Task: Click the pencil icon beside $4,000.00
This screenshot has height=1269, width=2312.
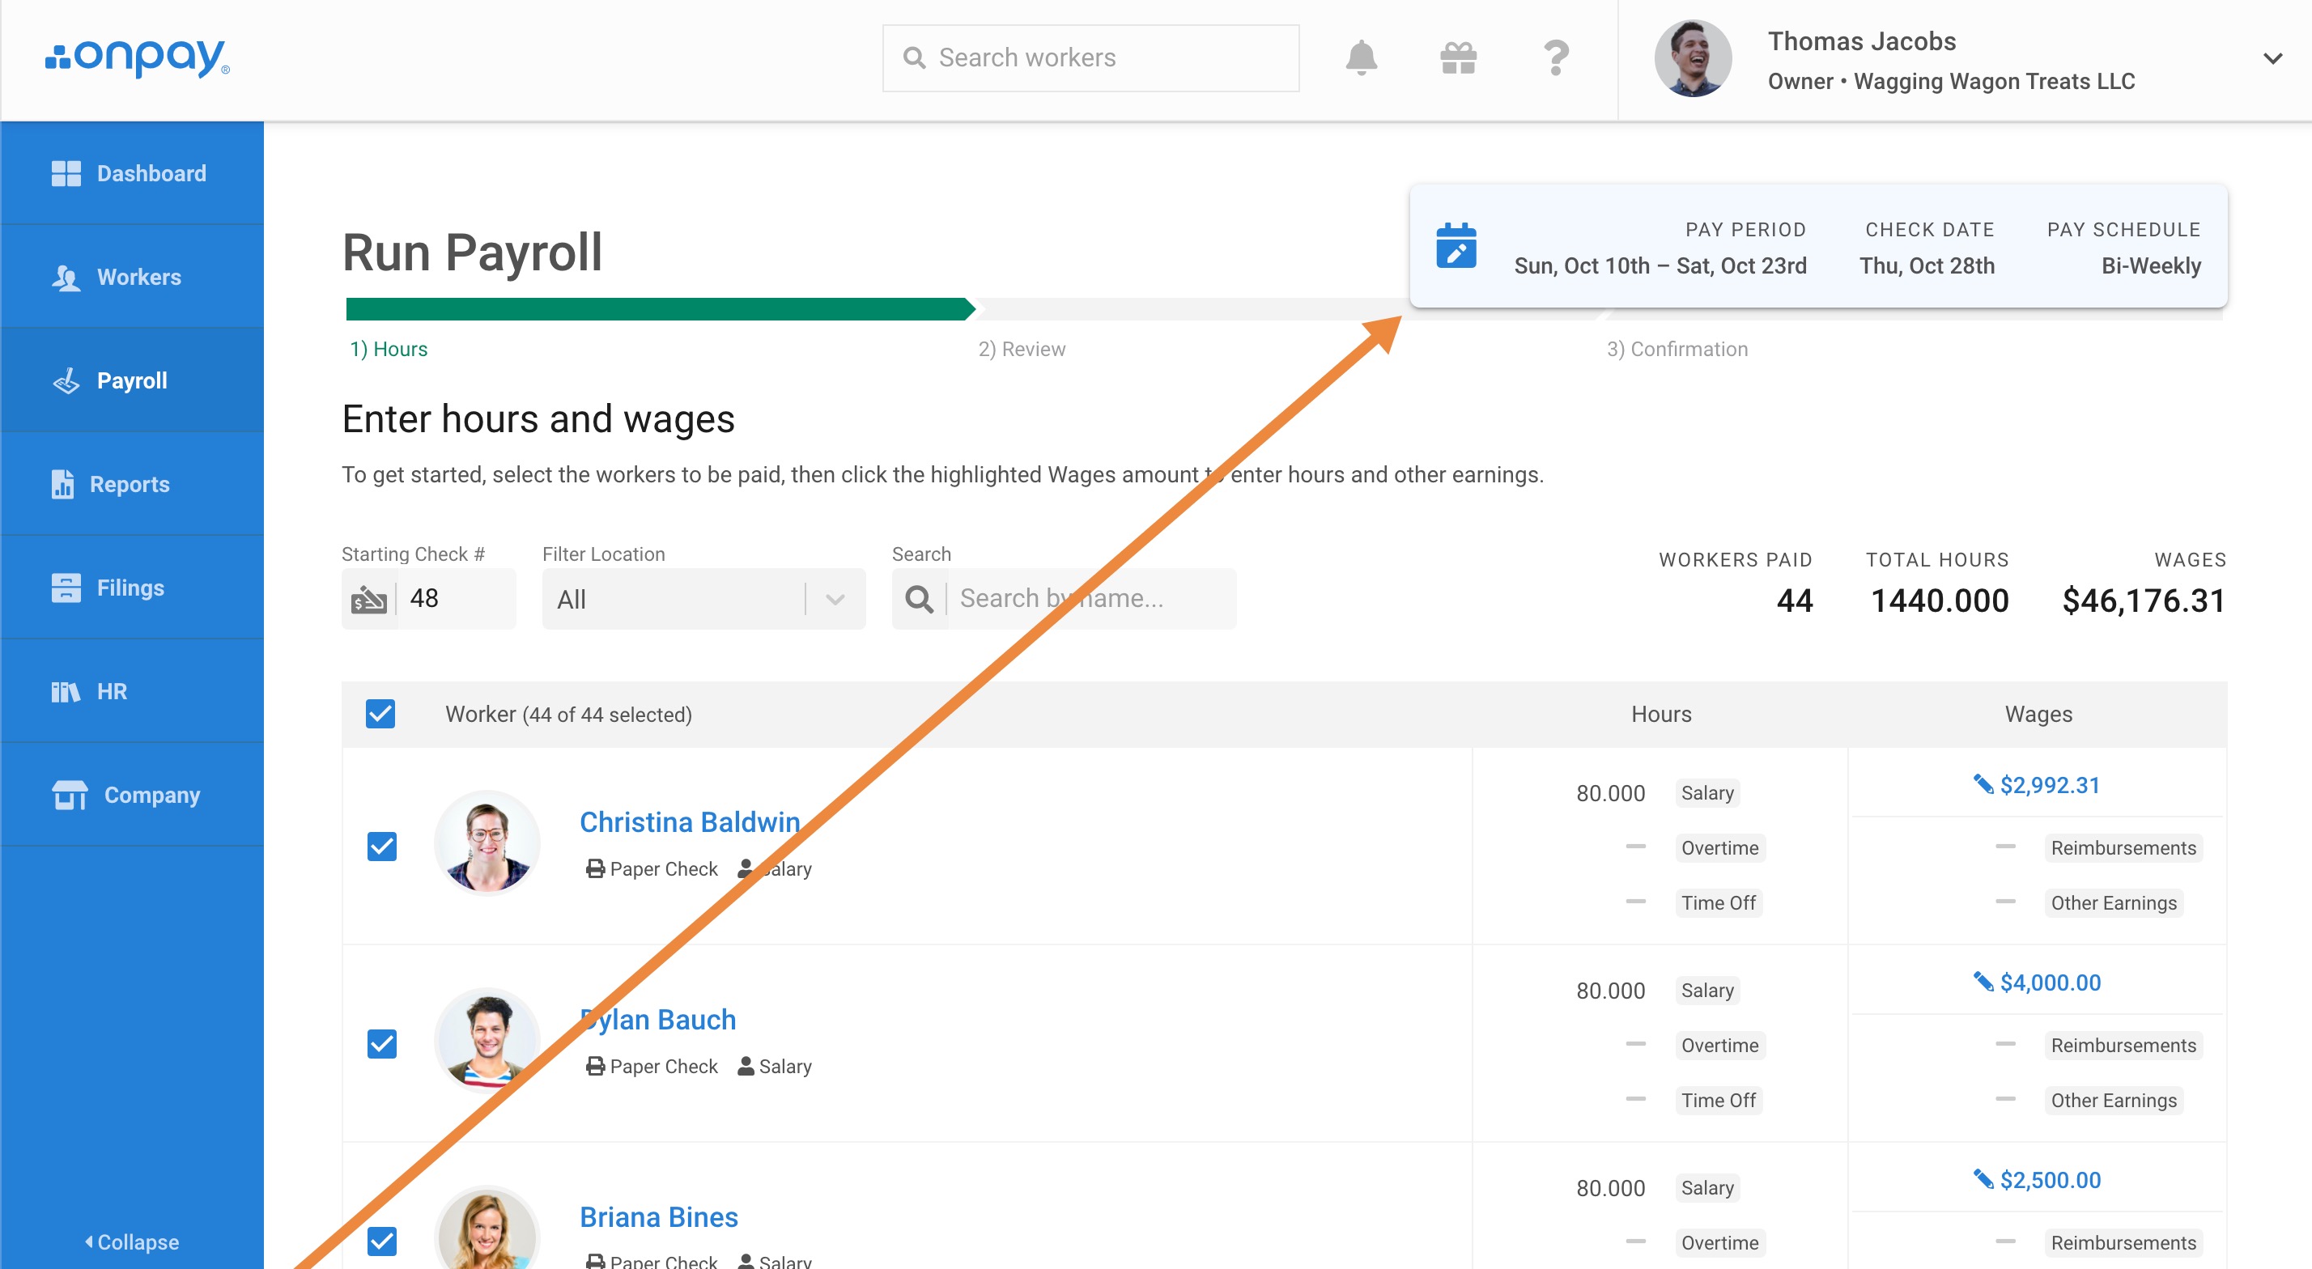Action: pos(1982,982)
